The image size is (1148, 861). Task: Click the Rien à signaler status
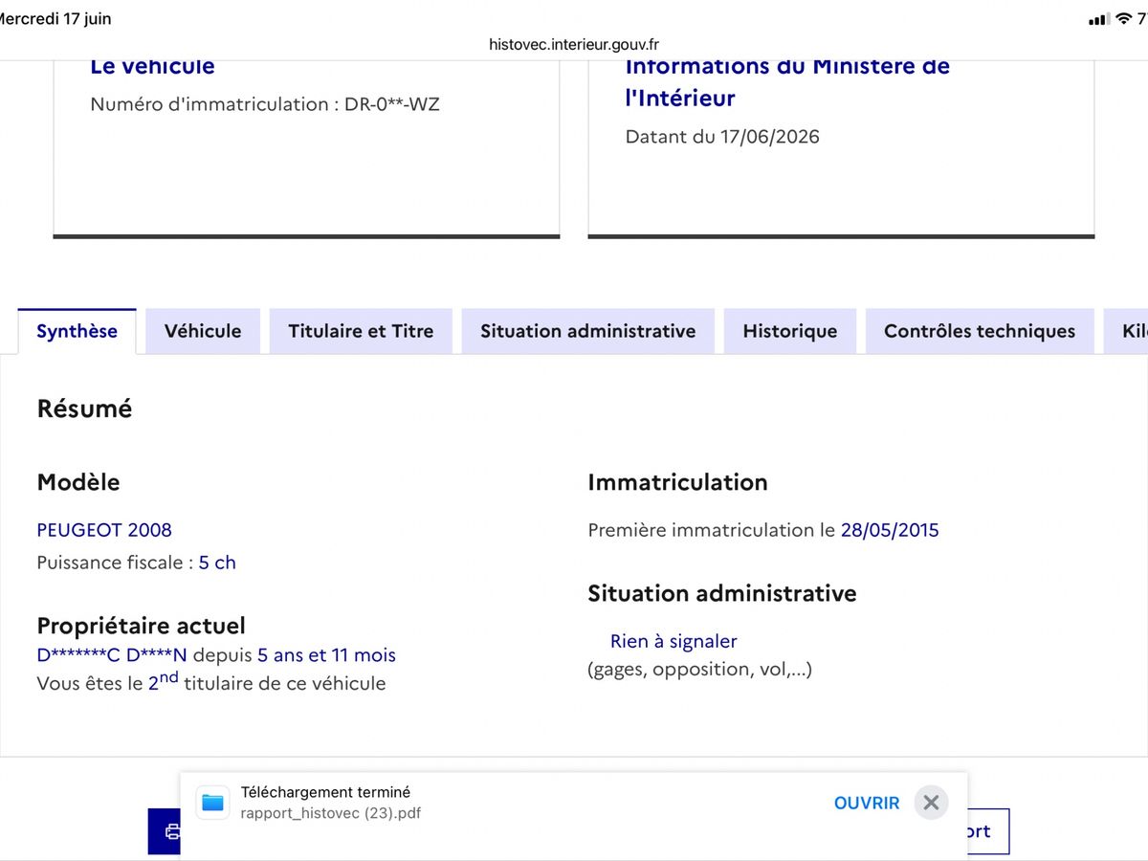tap(673, 641)
